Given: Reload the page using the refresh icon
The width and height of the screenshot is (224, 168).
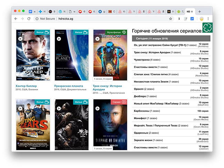Looking at the screenshot, I should (29, 19).
